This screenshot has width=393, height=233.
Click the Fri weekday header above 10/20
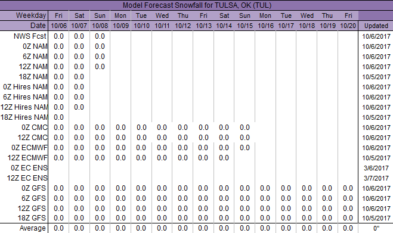348,15
